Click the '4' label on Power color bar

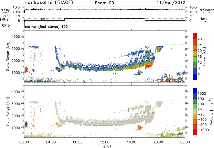click(x=199, y=74)
